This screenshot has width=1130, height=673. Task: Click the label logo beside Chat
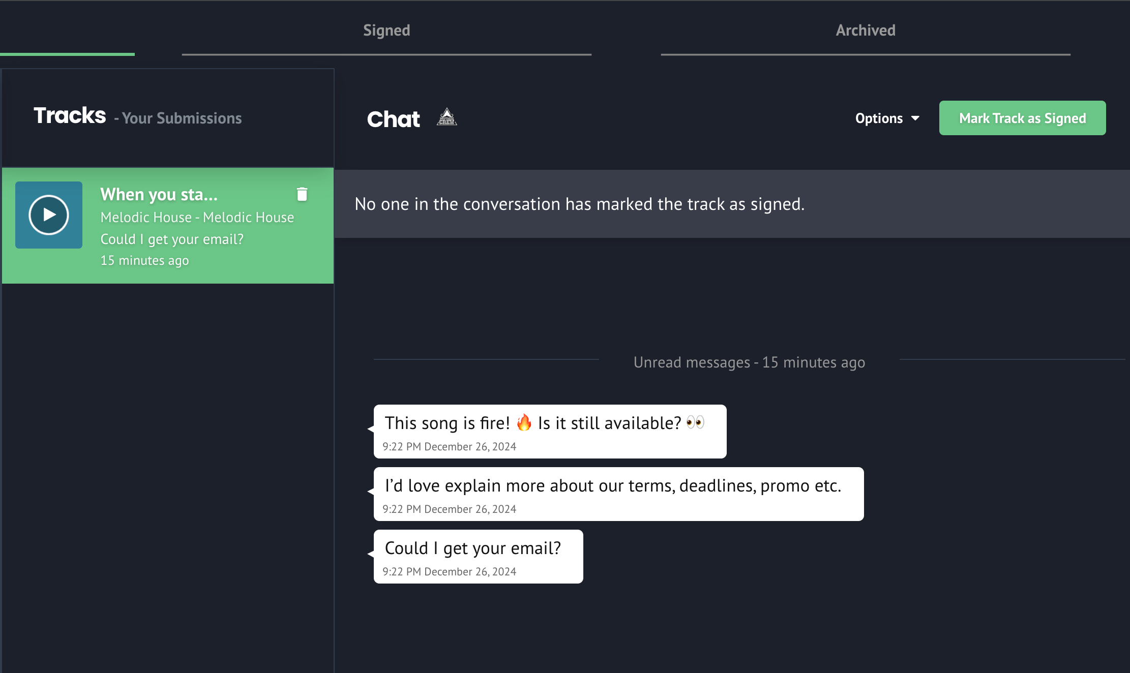(447, 117)
